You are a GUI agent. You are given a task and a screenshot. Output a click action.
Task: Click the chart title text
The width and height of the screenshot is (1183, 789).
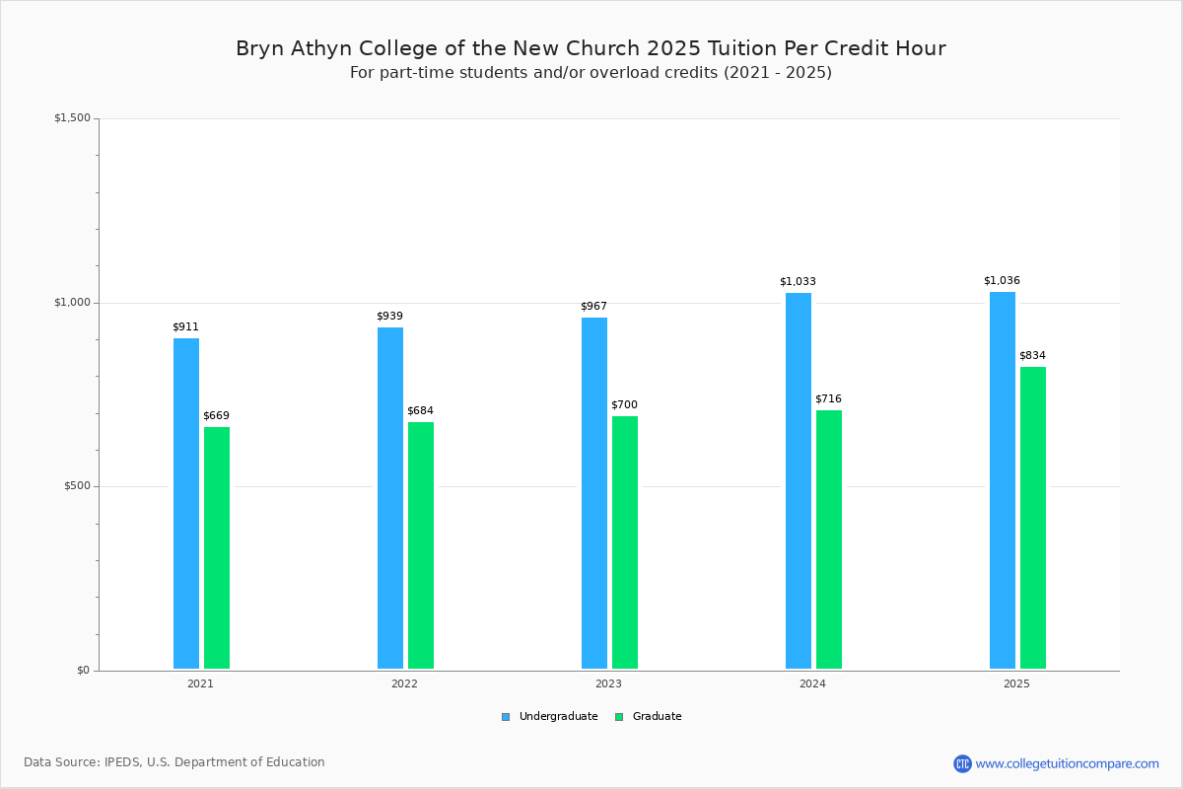coord(591,48)
